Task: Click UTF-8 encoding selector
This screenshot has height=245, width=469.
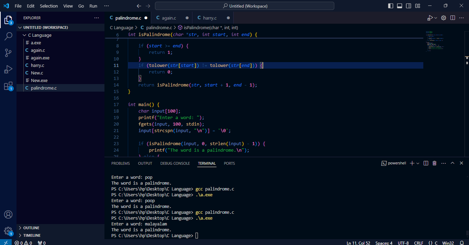Action: pyautogui.click(x=403, y=243)
